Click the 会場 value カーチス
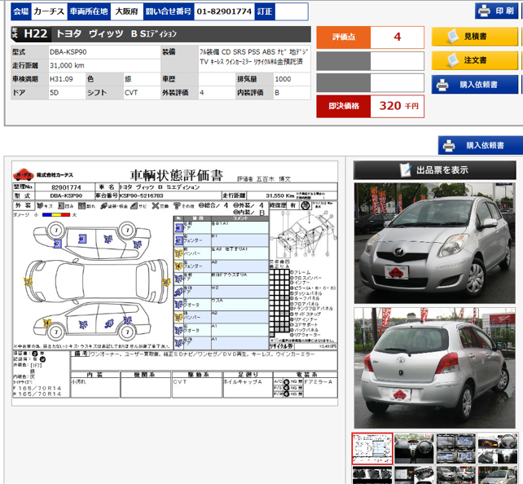523x484 pixels. (49, 11)
